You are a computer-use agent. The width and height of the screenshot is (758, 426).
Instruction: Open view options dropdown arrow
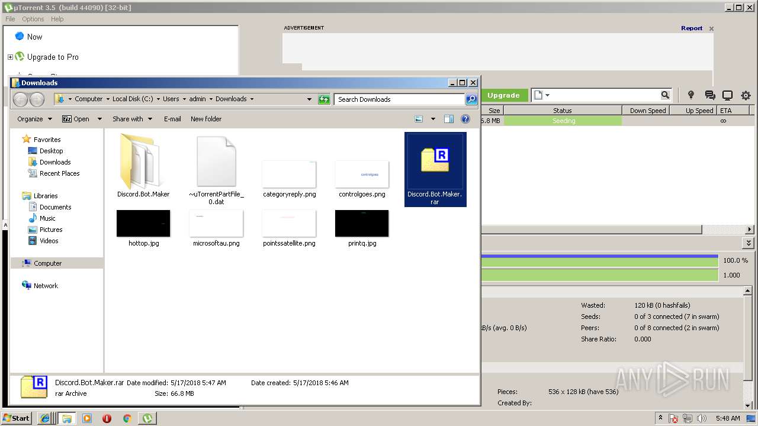point(433,119)
